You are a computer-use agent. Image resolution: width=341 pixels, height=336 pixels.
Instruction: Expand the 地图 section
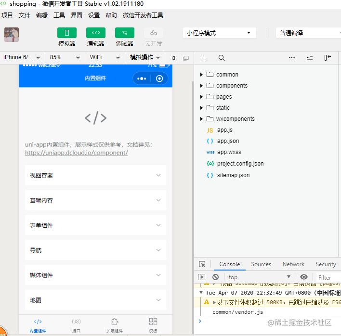pos(95,300)
